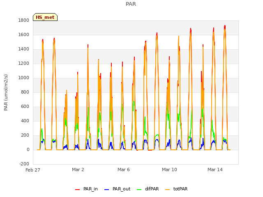Click the 400 y-axis label
Image resolution: width=263 pixels, height=197 pixels.
pos(25,121)
